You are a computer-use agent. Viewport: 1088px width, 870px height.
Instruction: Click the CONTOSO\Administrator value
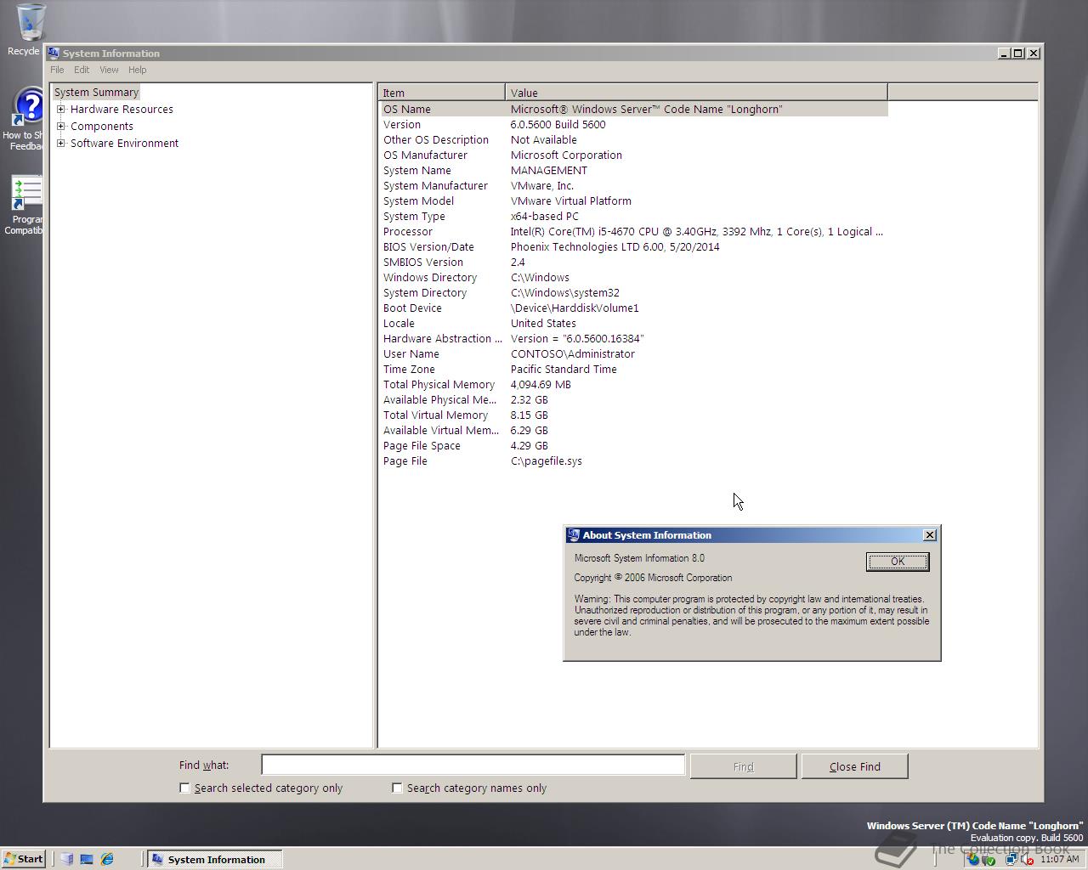tap(573, 353)
